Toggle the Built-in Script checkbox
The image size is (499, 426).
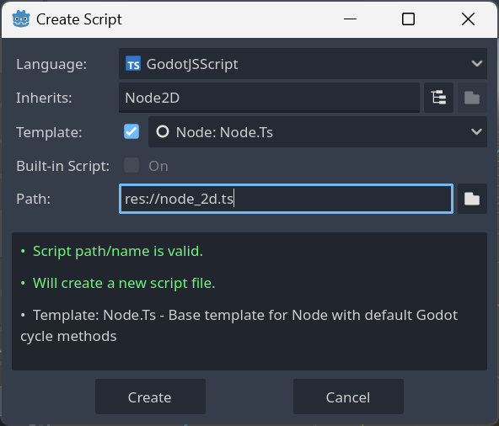point(131,165)
